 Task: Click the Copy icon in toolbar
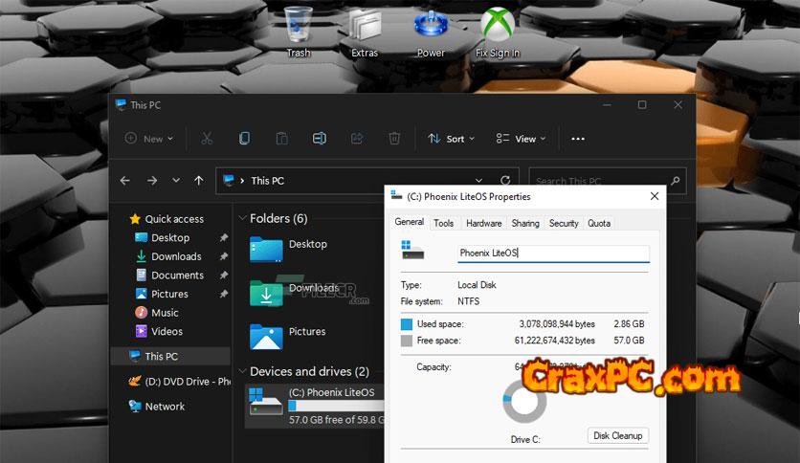coord(244,139)
